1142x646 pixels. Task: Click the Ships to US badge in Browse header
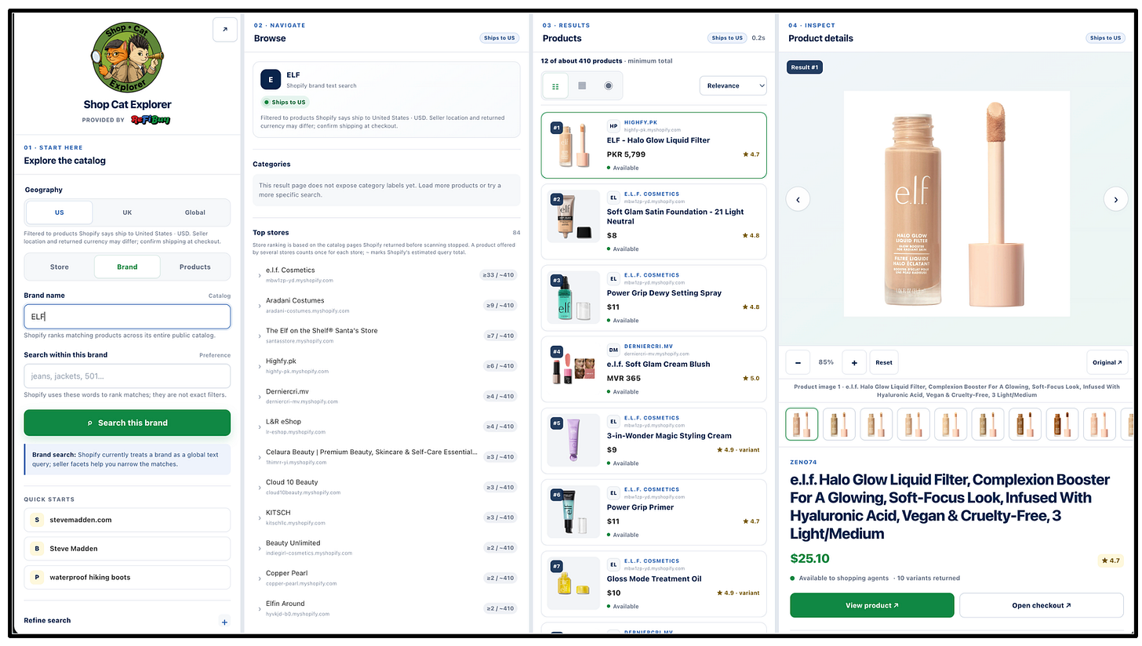tap(499, 38)
